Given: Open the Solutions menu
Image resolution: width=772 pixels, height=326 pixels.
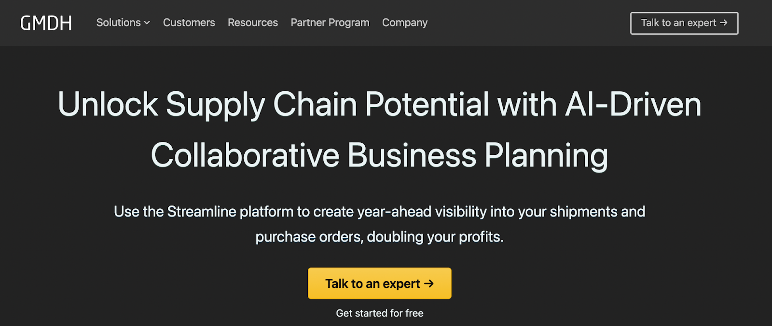Looking at the screenshot, I should point(119,23).
